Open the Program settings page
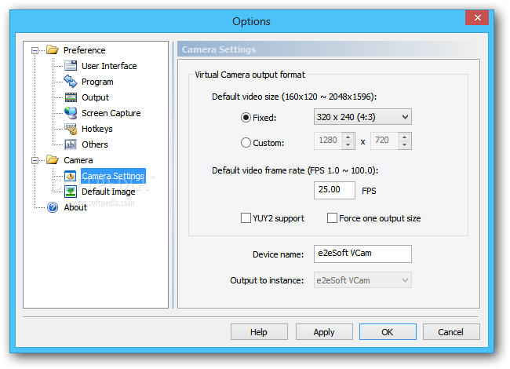 click(97, 82)
